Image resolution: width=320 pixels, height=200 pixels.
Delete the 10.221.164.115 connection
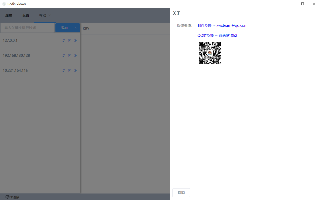(x=70, y=70)
